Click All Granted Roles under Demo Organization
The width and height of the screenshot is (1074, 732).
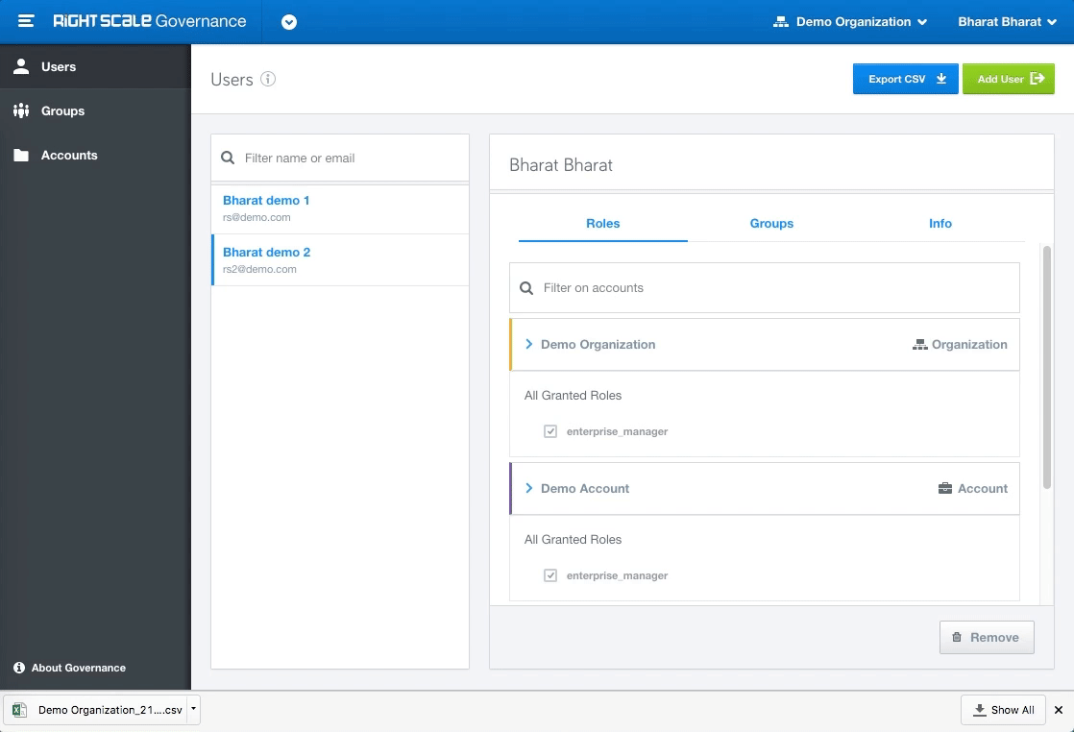(x=573, y=396)
